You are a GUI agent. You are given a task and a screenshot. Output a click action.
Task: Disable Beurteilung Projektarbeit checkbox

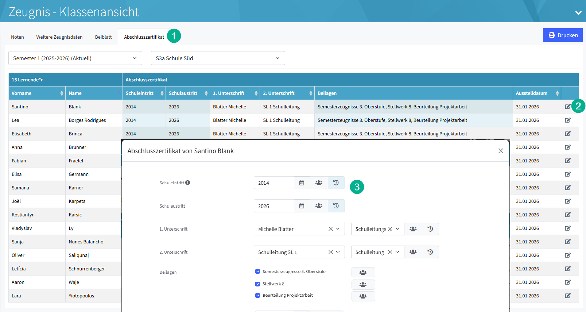[258, 296]
